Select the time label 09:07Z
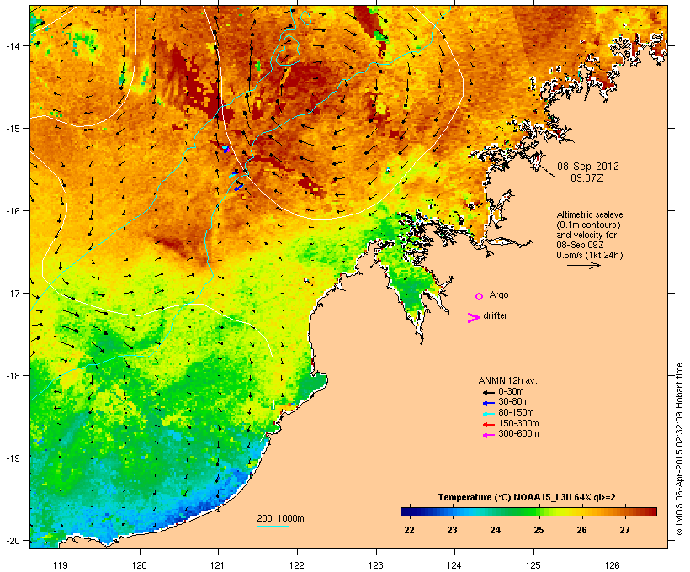Screen dimensions: 690x572 [587, 178]
